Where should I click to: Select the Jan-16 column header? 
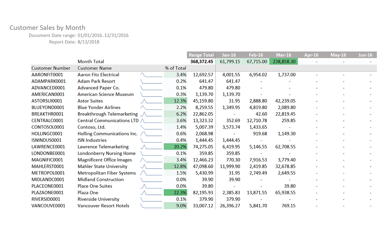coord(230,55)
